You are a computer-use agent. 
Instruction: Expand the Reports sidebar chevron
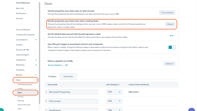pos(36,75)
